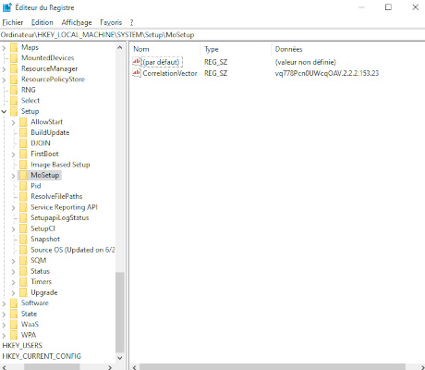Select the CorrelationVector value
Viewport: 425px width, 370px height.
point(170,73)
